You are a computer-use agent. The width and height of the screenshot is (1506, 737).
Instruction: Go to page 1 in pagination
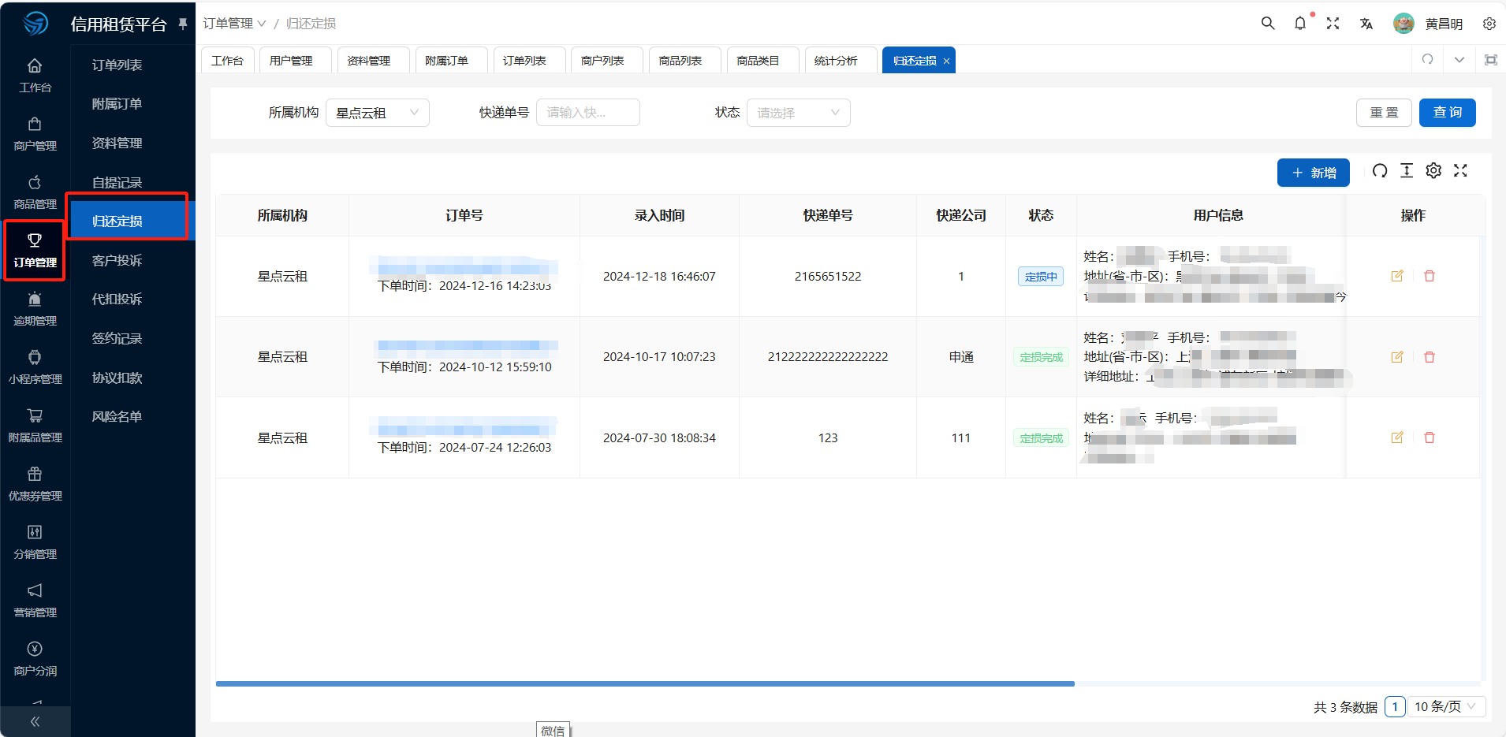[x=1395, y=707]
